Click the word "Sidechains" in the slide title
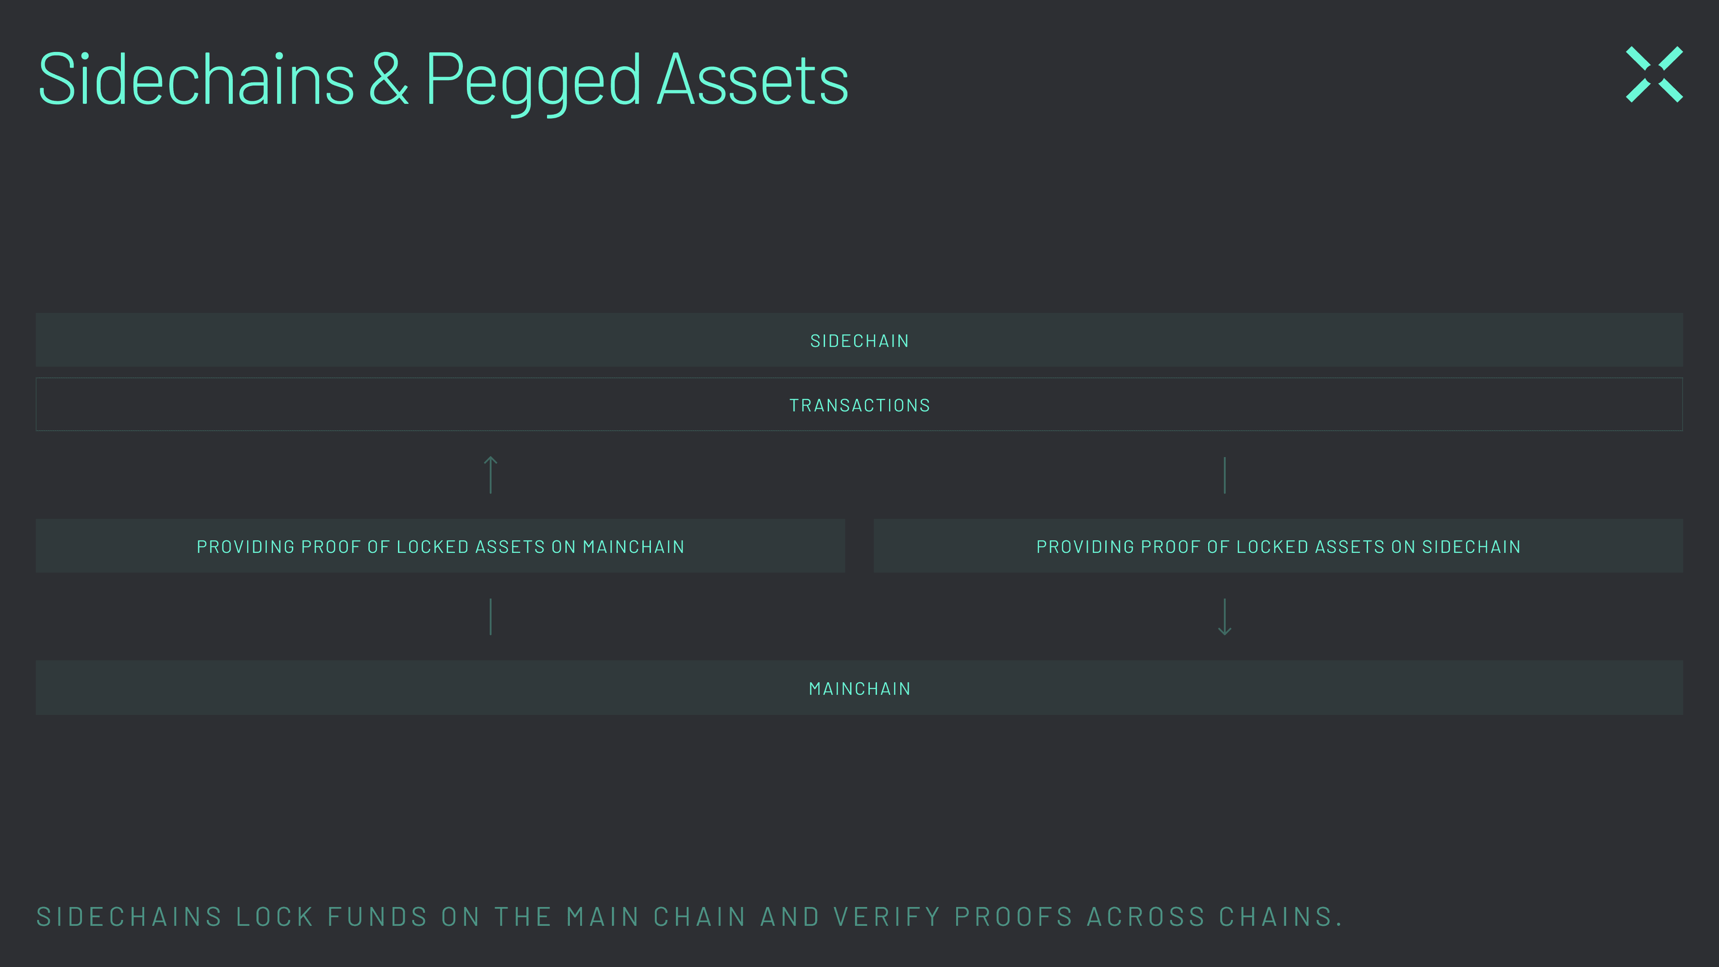Screen dimensions: 1719x967 pyautogui.click(x=196, y=80)
